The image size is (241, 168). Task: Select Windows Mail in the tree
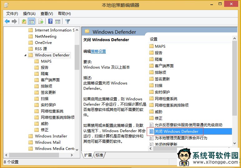[x=48, y=142]
